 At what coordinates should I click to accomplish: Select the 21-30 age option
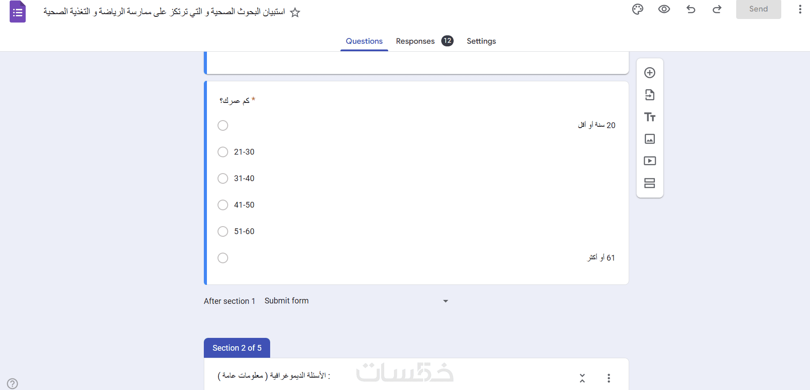point(223,152)
